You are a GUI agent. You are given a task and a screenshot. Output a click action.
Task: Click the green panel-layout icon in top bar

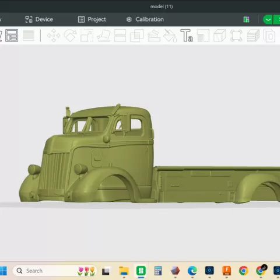coord(246,19)
